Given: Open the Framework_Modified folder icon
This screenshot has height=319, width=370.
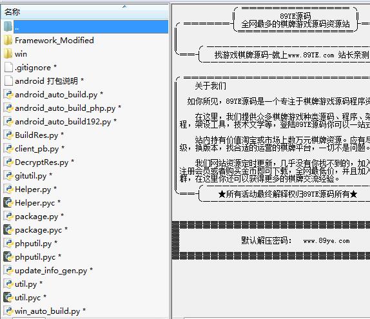Looking at the screenshot, I should click(x=8, y=41).
